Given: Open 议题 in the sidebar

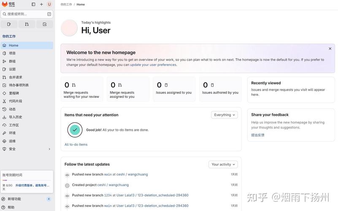Looking at the screenshot, I should pyautogui.click(x=27, y=69).
